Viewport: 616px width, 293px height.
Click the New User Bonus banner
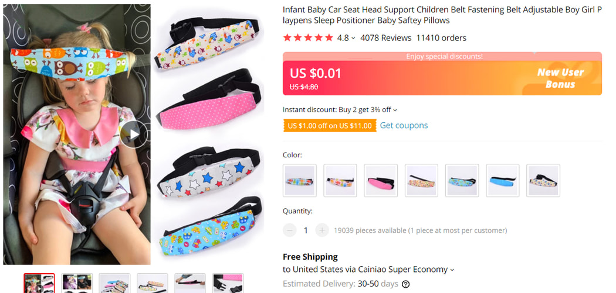point(560,78)
